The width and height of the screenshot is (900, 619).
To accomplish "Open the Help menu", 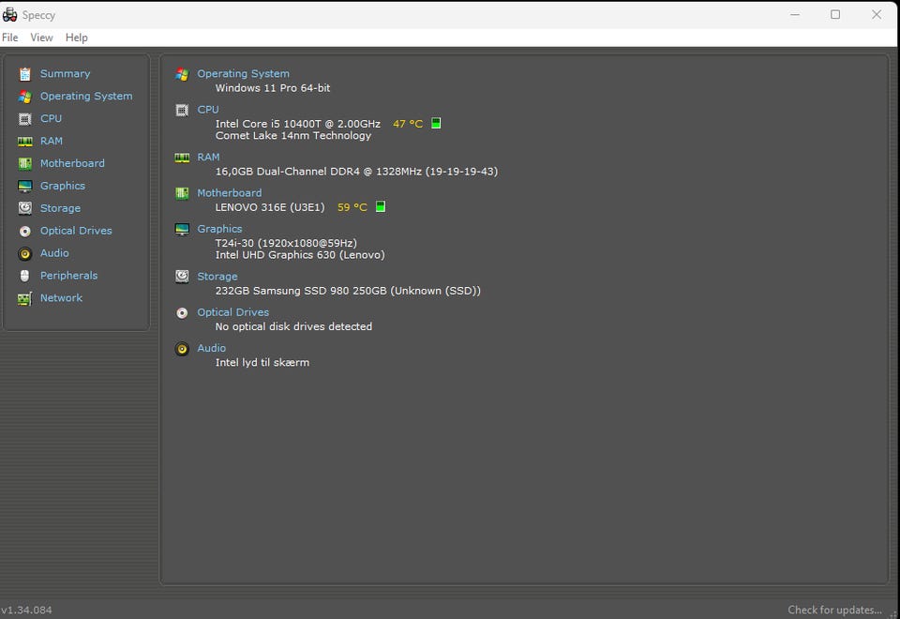I will coord(76,38).
